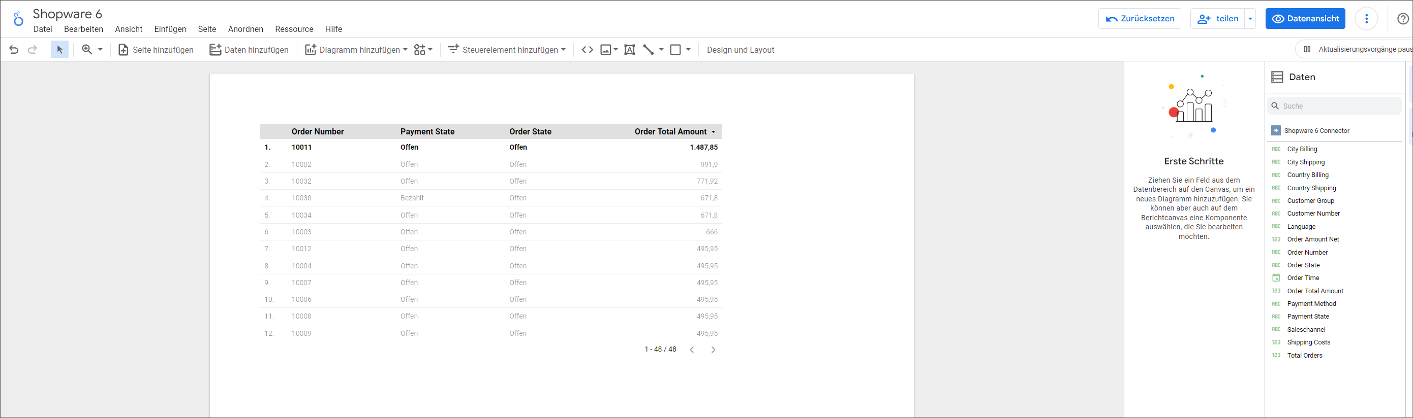Select the pointer selection tool
The image size is (1413, 418).
click(x=60, y=50)
